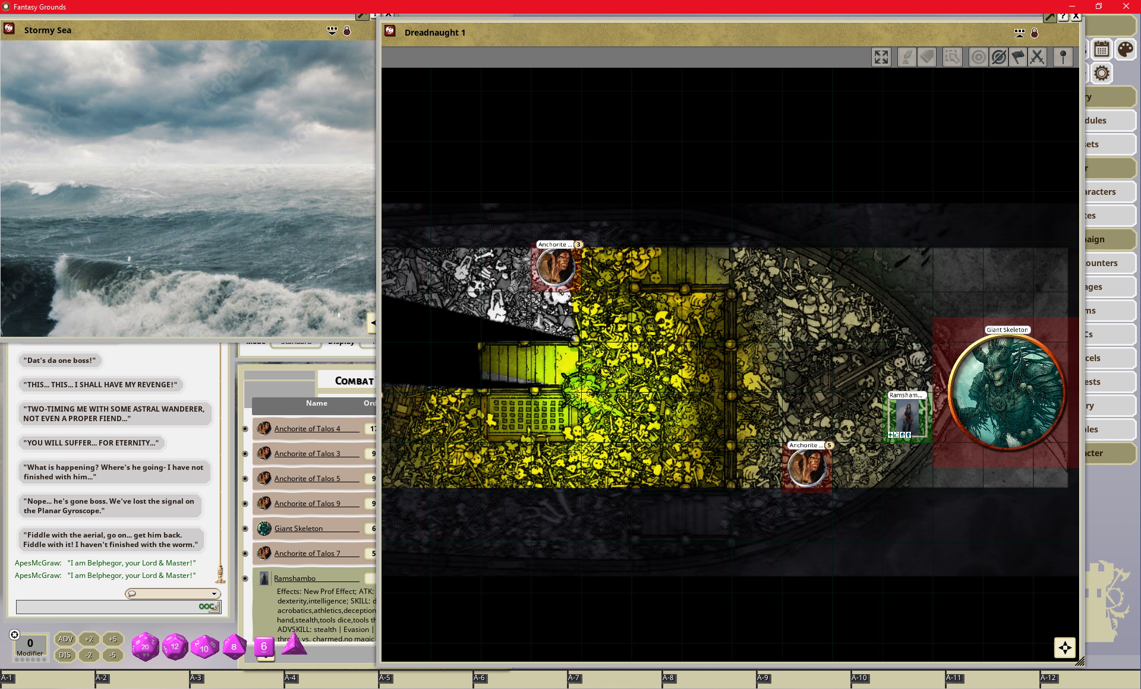Open the color palette icon in sidebar
The image size is (1141, 689).
tap(1124, 49)
